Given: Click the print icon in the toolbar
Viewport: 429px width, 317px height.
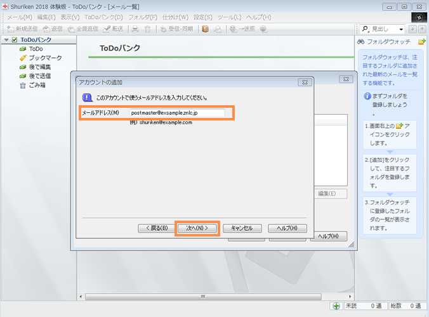Looking at the screenshot, I should click(x=135, y=29).
